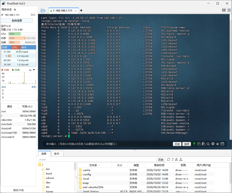
Task: Toggle the sync status indicator dot
Action: pos(15,10)
